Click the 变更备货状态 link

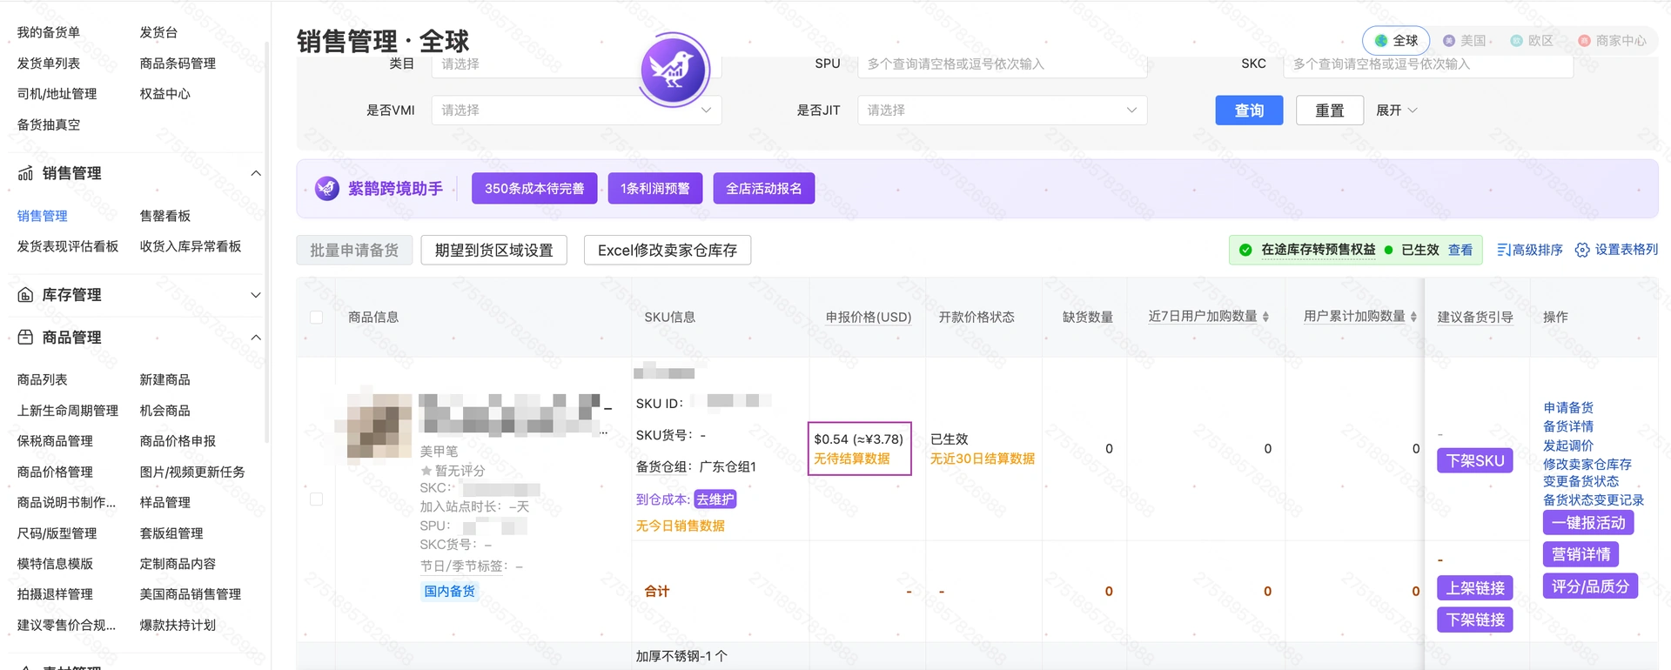click(1581, 481)
